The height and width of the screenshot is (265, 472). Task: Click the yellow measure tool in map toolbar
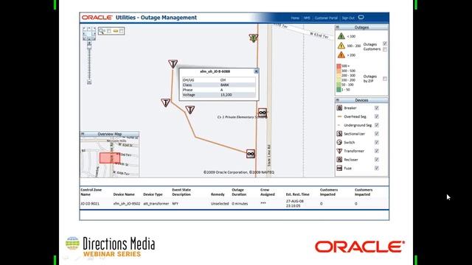coord(116,31)
